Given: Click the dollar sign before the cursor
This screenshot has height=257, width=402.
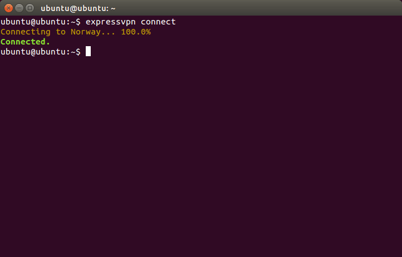Looking at the screenshot, I should pyautogui.click(x=78, y=52).
